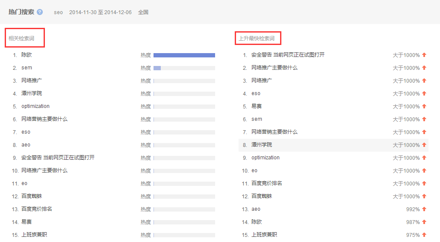
Task: Click the help question mark icon
Action: (40, 12)
